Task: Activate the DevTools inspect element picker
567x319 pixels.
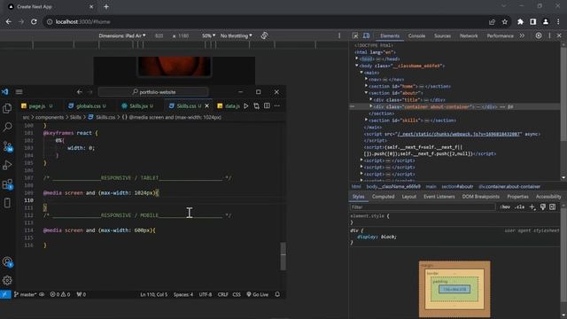Action: [x=355, y=35]
